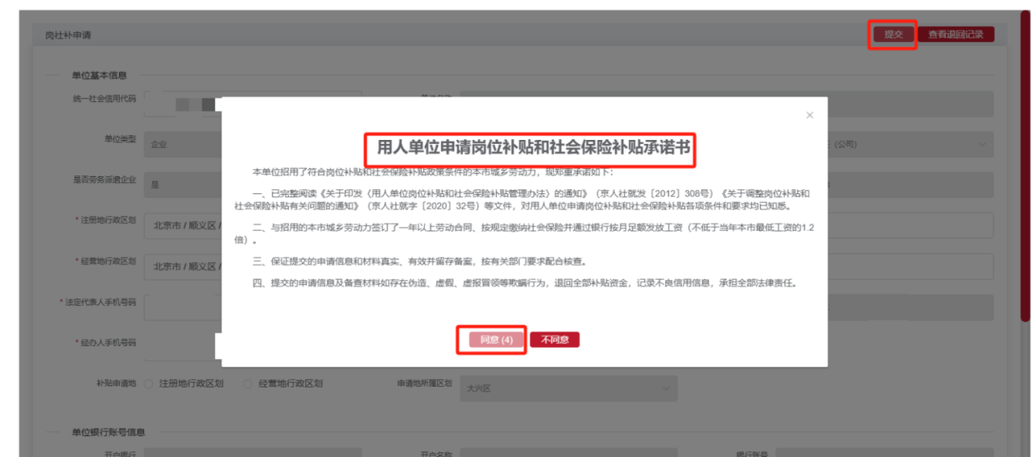Click the red vertical page scrollbar
The height and width of the screenshot is (457, 1036).
click(1025, 162)
